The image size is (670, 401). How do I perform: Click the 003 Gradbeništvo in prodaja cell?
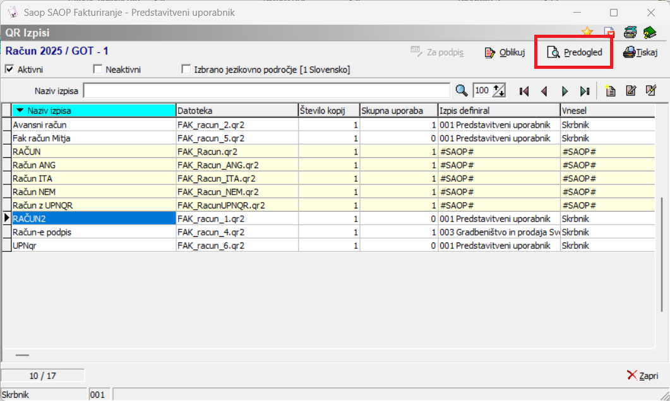click(499, 232)
